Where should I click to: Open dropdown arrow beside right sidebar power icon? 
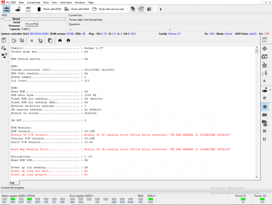(270, 90)
